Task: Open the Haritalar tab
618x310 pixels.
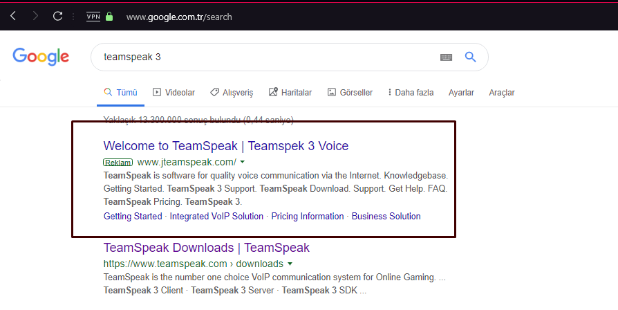Action: coord(290,93)
